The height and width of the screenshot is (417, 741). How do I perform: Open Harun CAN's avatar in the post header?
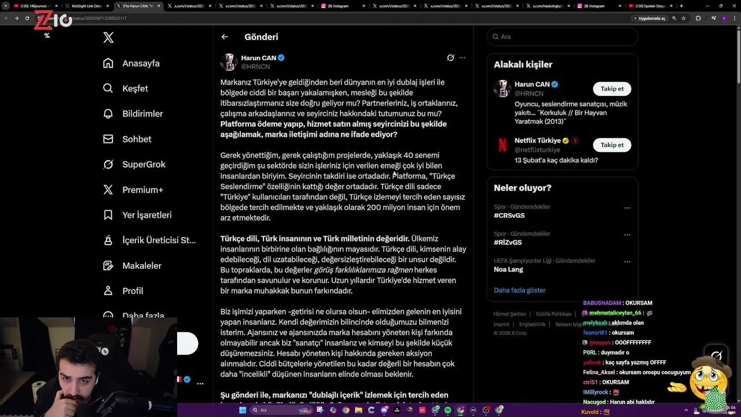point(229,62)
